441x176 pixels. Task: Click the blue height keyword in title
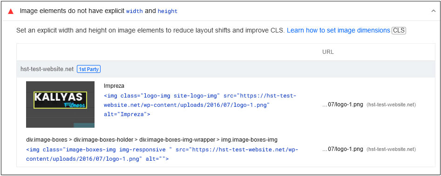(x=168, y=12)
